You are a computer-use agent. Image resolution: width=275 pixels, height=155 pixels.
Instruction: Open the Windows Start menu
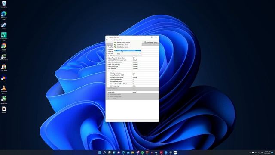(100, 152)
